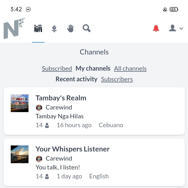Sort channels by Subscribers
This screenshot has width=188, height=188.
(117, 79)
